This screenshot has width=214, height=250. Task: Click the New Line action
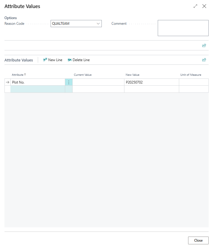tap(53, 60)
